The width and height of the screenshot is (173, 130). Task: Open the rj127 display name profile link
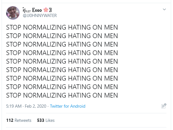coord(37,10)
